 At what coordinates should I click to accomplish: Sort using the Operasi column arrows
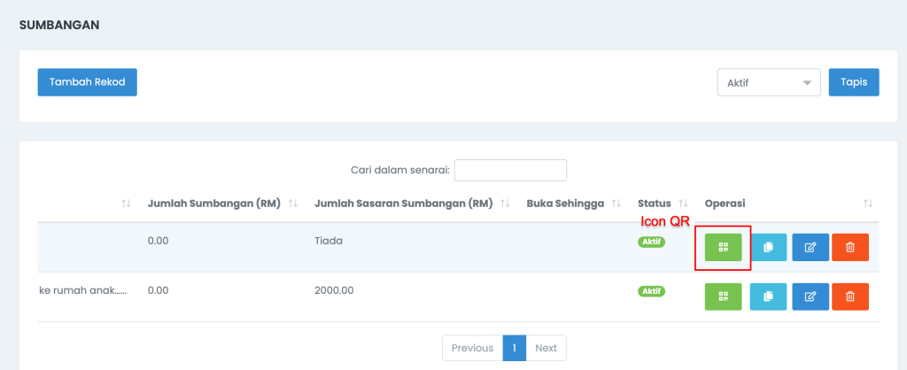pyautogui.click(x=868, y=204)
